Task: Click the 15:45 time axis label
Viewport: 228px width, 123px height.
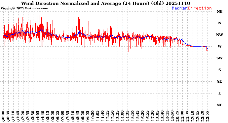Action: (137, 116)
